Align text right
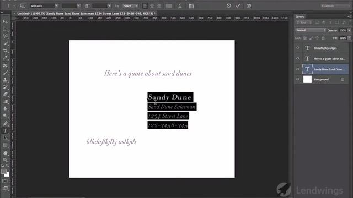 pos(159,6)
